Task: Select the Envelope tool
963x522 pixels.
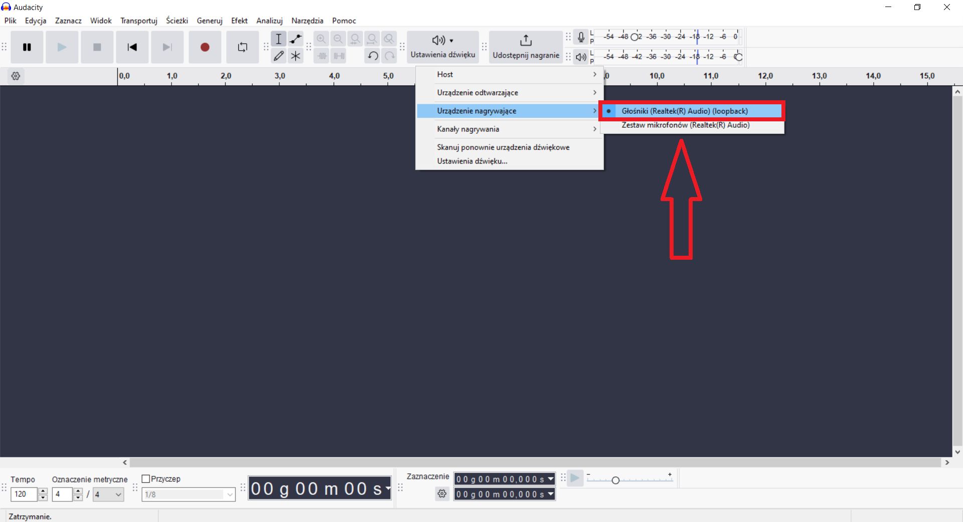Action: (x=296, y=39)
